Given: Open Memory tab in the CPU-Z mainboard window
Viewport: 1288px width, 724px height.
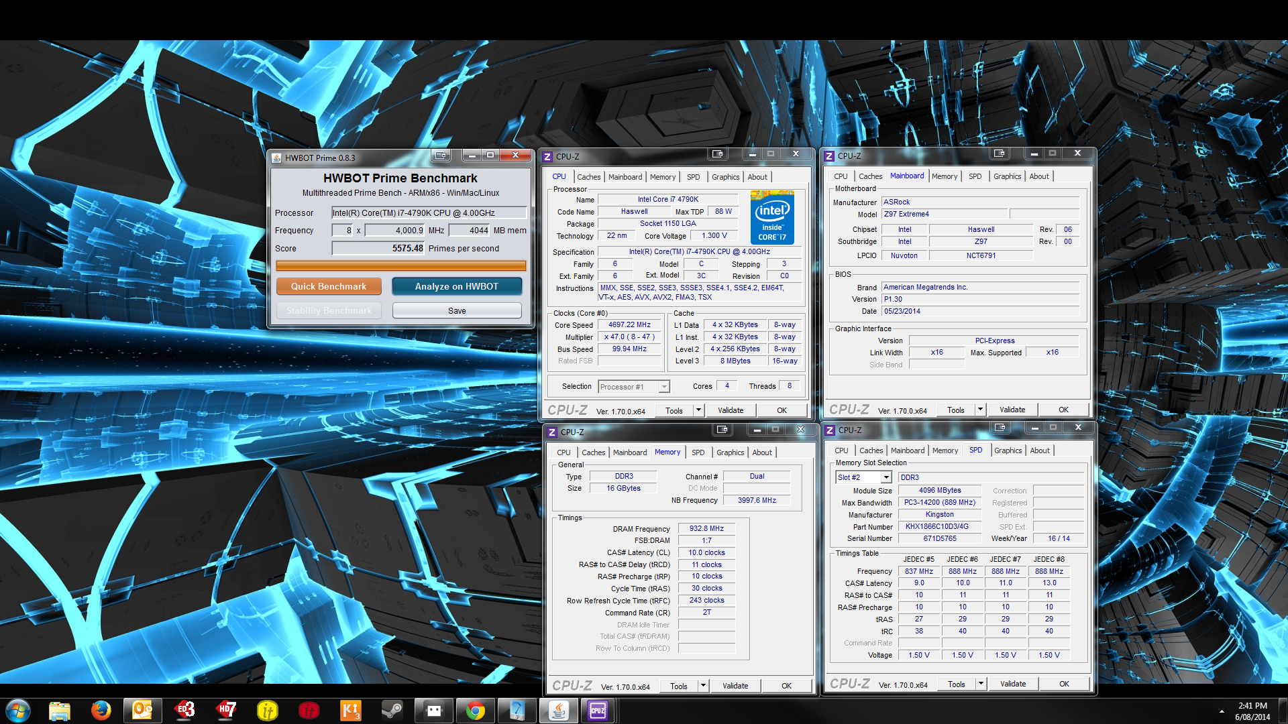Looking at the screenshot, I should 944,176.
